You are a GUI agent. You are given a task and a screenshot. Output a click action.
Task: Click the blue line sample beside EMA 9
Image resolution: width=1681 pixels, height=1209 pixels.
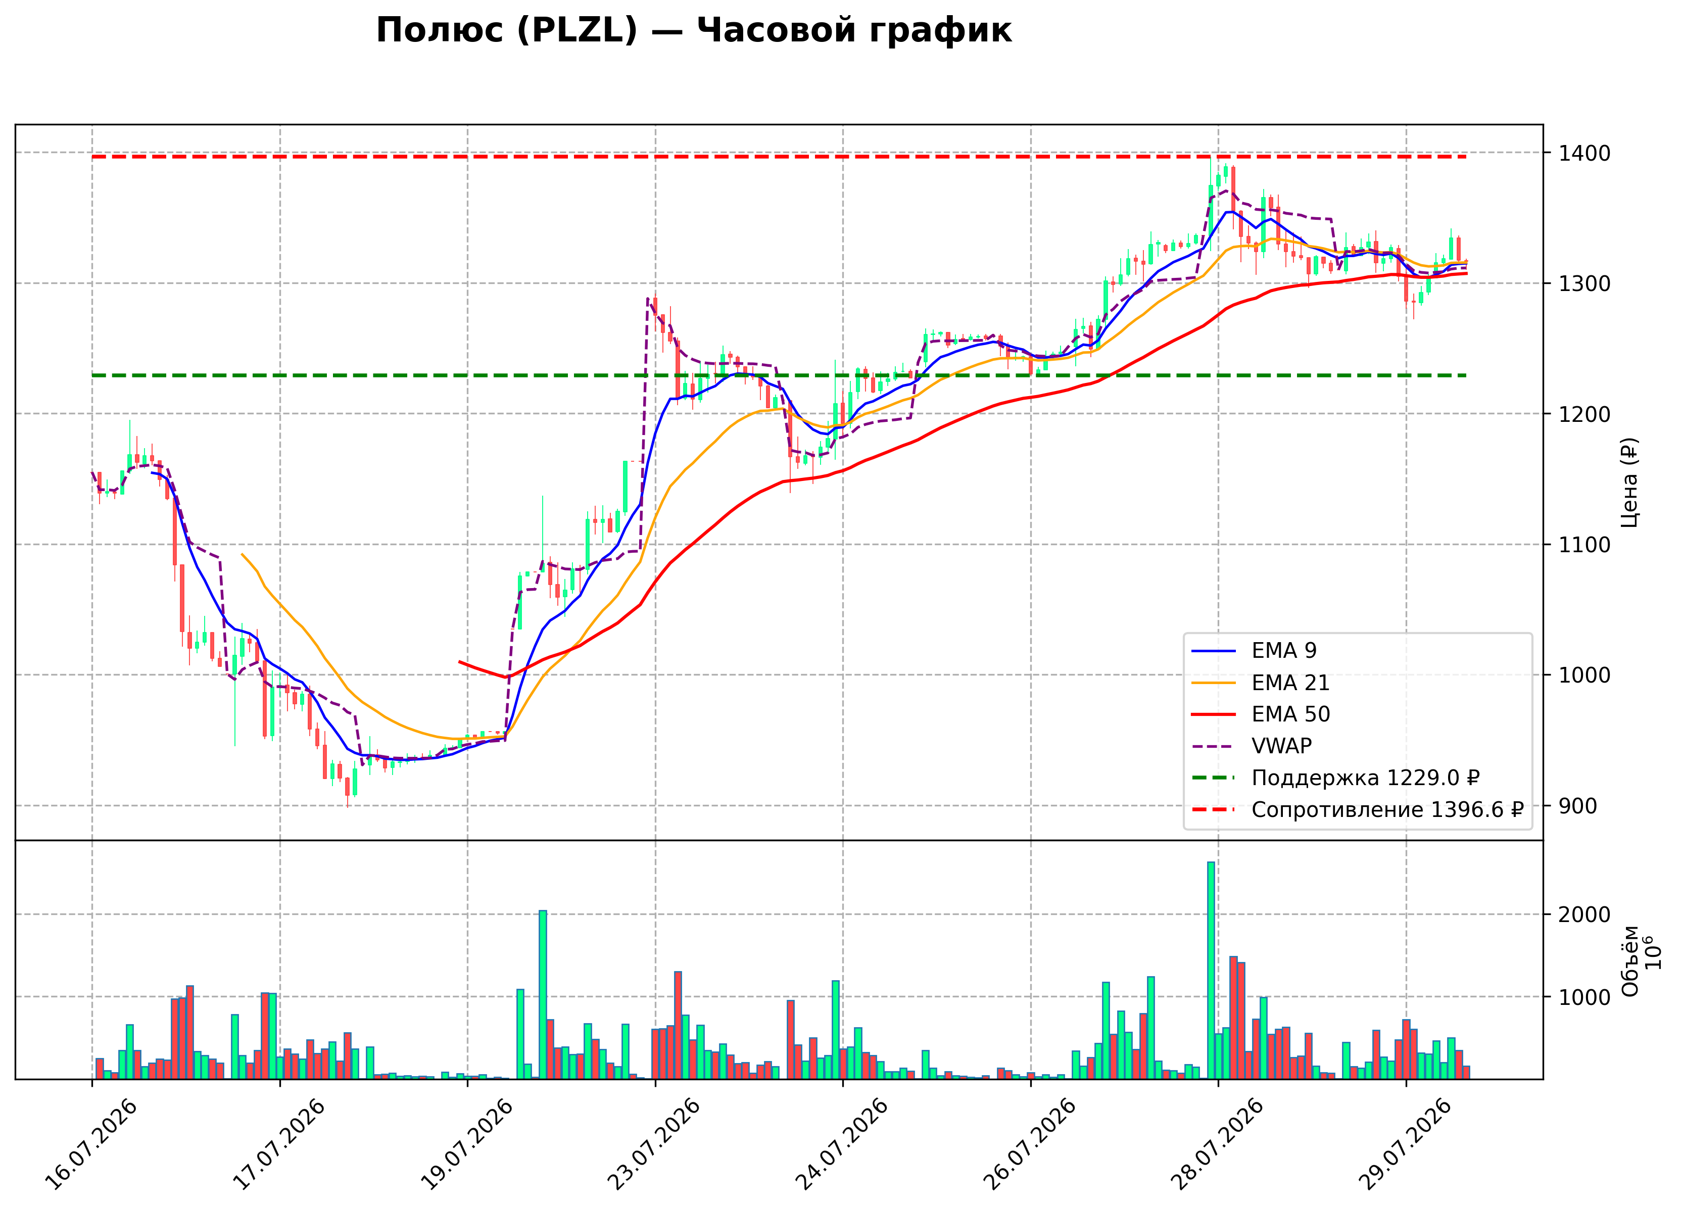point(1213,652)
